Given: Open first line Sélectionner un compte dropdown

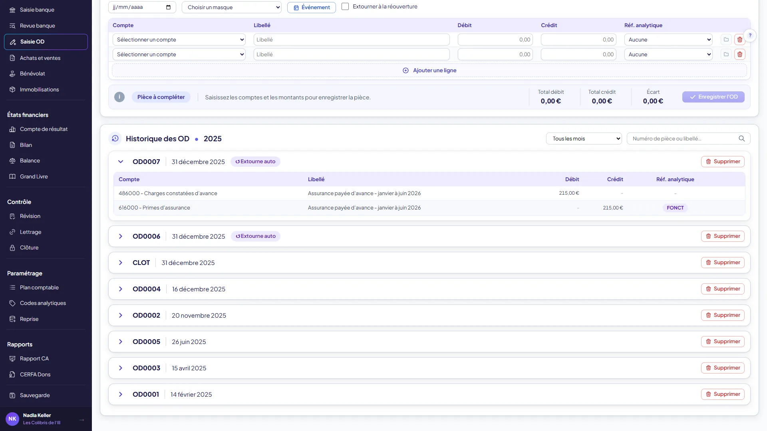Looking at the screenshot, I should coord(179,40).
